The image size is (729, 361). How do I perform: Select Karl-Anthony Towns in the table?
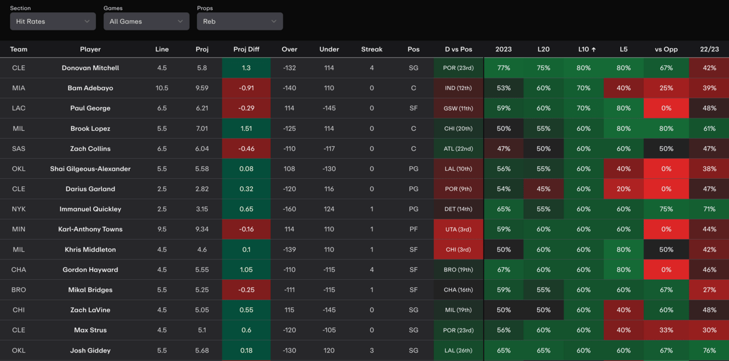point(90,229)
